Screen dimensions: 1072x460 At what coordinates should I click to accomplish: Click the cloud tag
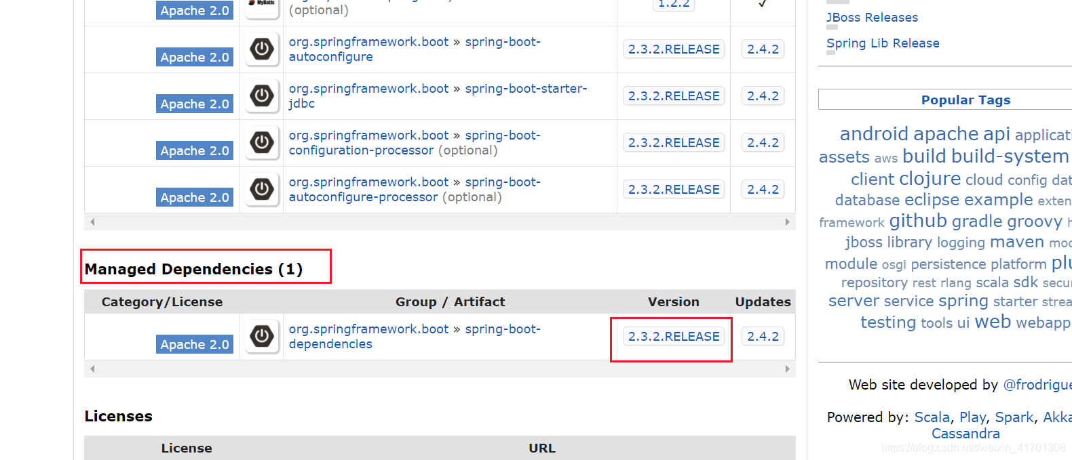coord(984,180)
